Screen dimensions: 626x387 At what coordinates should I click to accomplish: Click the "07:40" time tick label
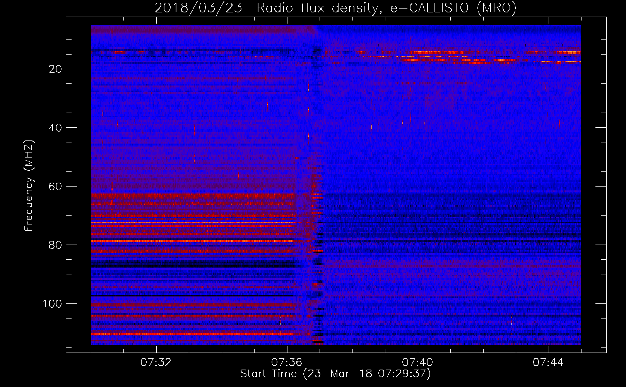[x=417, y=363]
